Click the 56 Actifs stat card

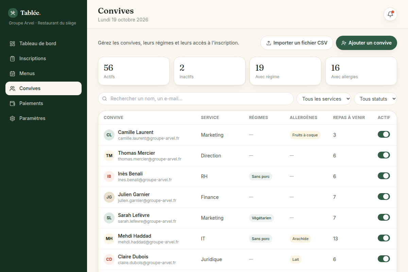pos(134,71)
